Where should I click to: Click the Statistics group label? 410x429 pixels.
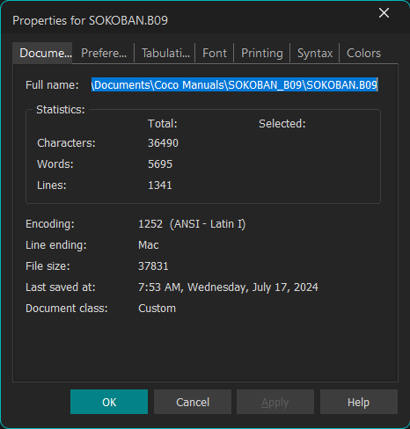[x=61, y=110]
